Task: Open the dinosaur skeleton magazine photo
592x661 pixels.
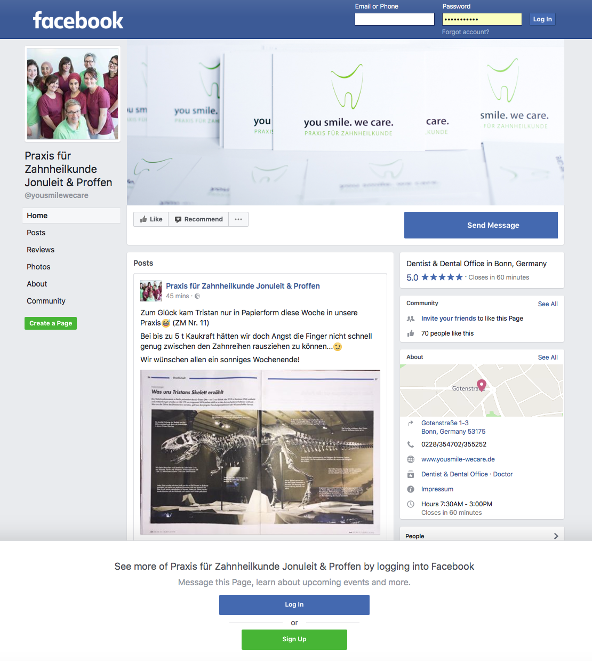Action: click(x=260, y=452)
